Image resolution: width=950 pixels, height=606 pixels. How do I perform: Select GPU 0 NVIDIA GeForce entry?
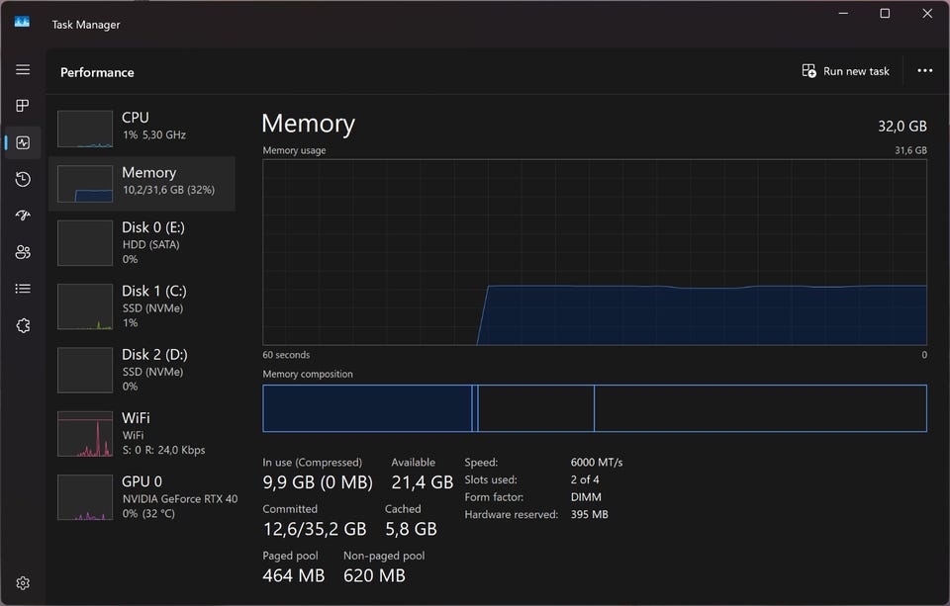click(143, 497)
